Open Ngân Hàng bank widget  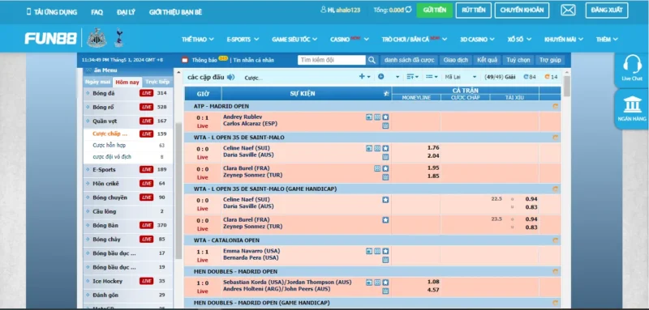632,108
